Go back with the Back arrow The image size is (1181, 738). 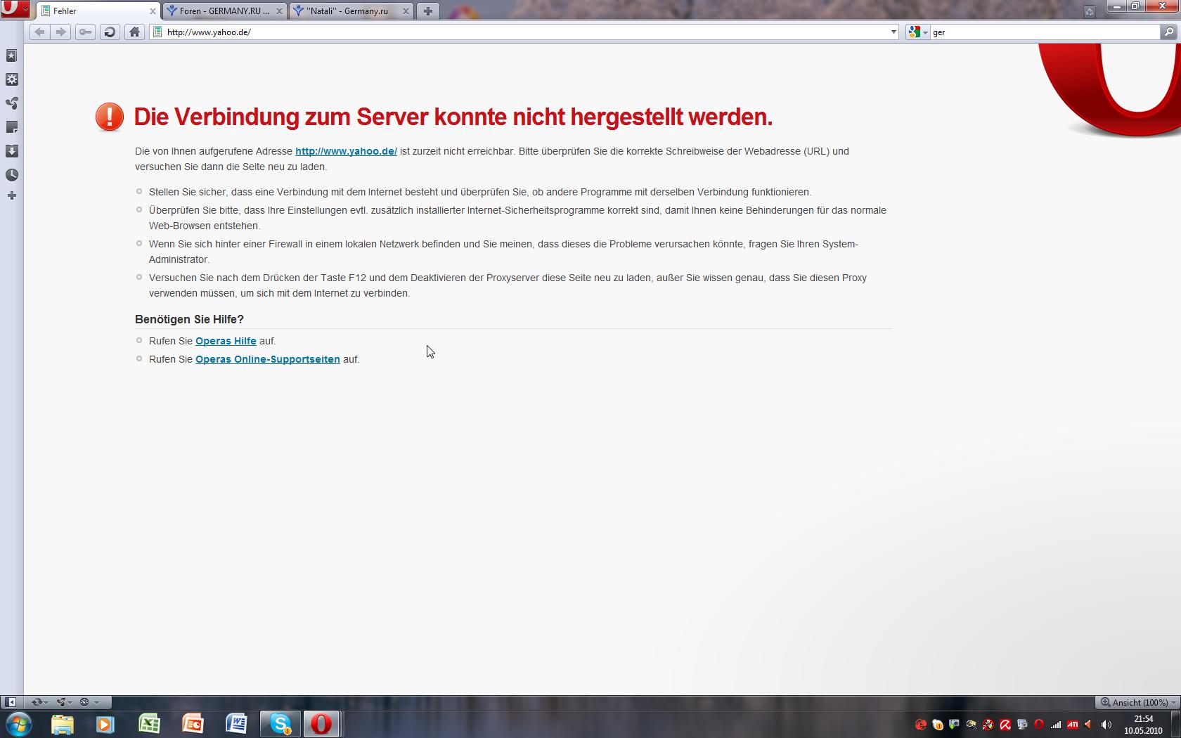click(x=39, y=32)
